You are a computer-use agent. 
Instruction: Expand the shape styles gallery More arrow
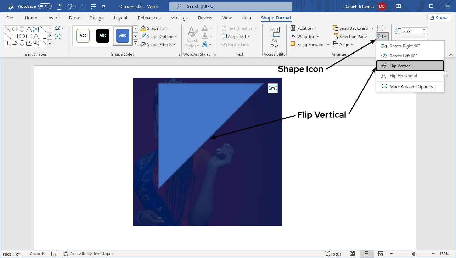coord(135,43)
